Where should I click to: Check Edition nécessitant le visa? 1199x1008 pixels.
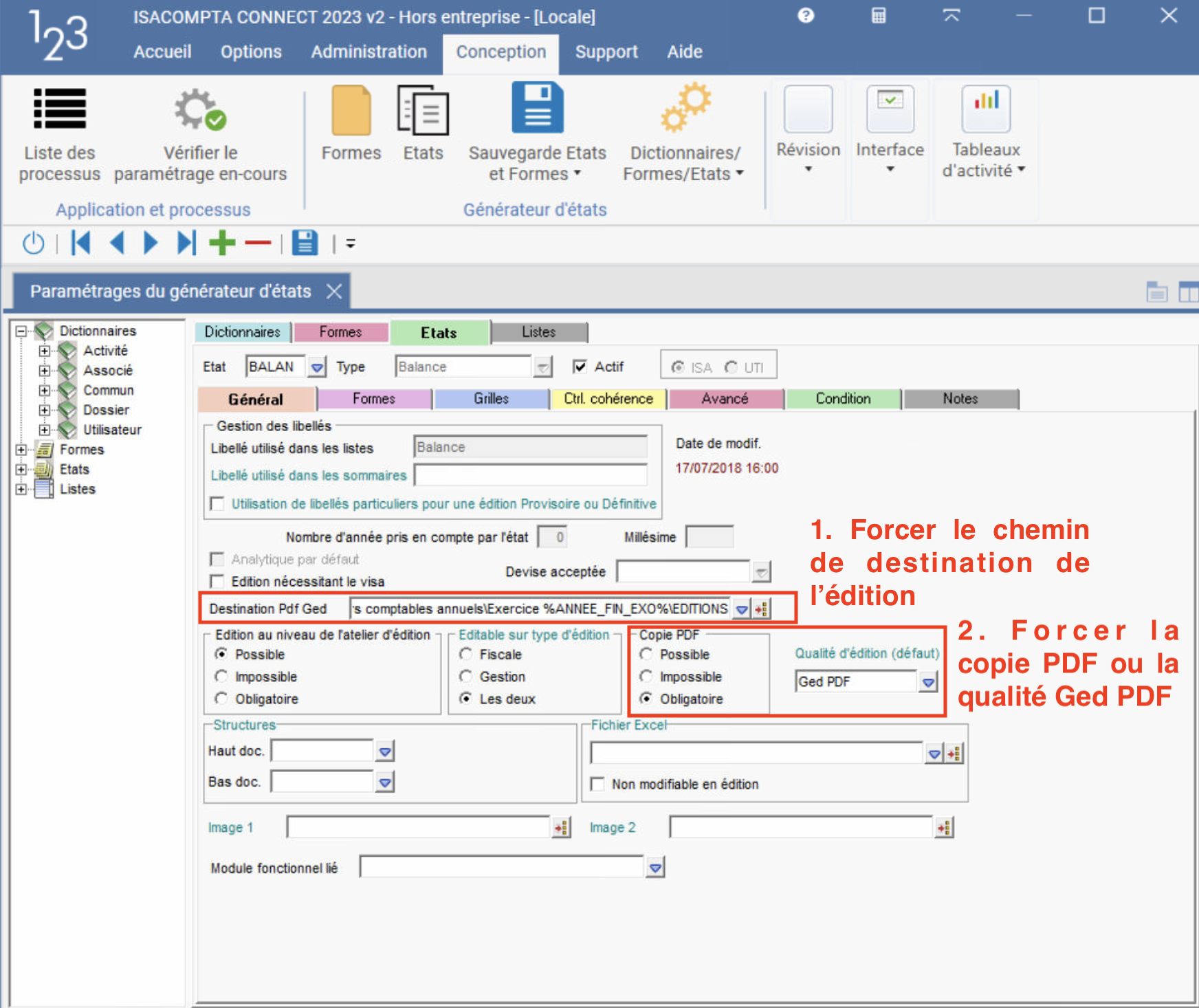(x=217, y=582)
